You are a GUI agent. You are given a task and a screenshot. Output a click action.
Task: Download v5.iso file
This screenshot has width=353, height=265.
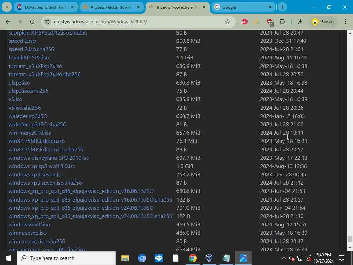pos(15,99)
